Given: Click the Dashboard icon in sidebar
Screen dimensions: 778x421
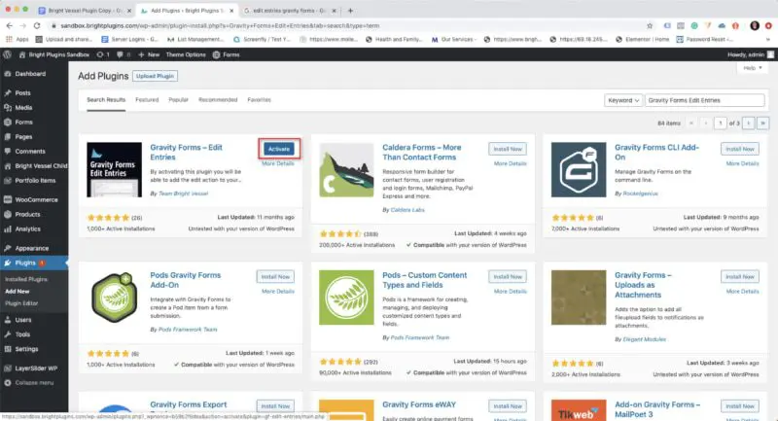Looking at the screenshot, I should coord(7,74).
